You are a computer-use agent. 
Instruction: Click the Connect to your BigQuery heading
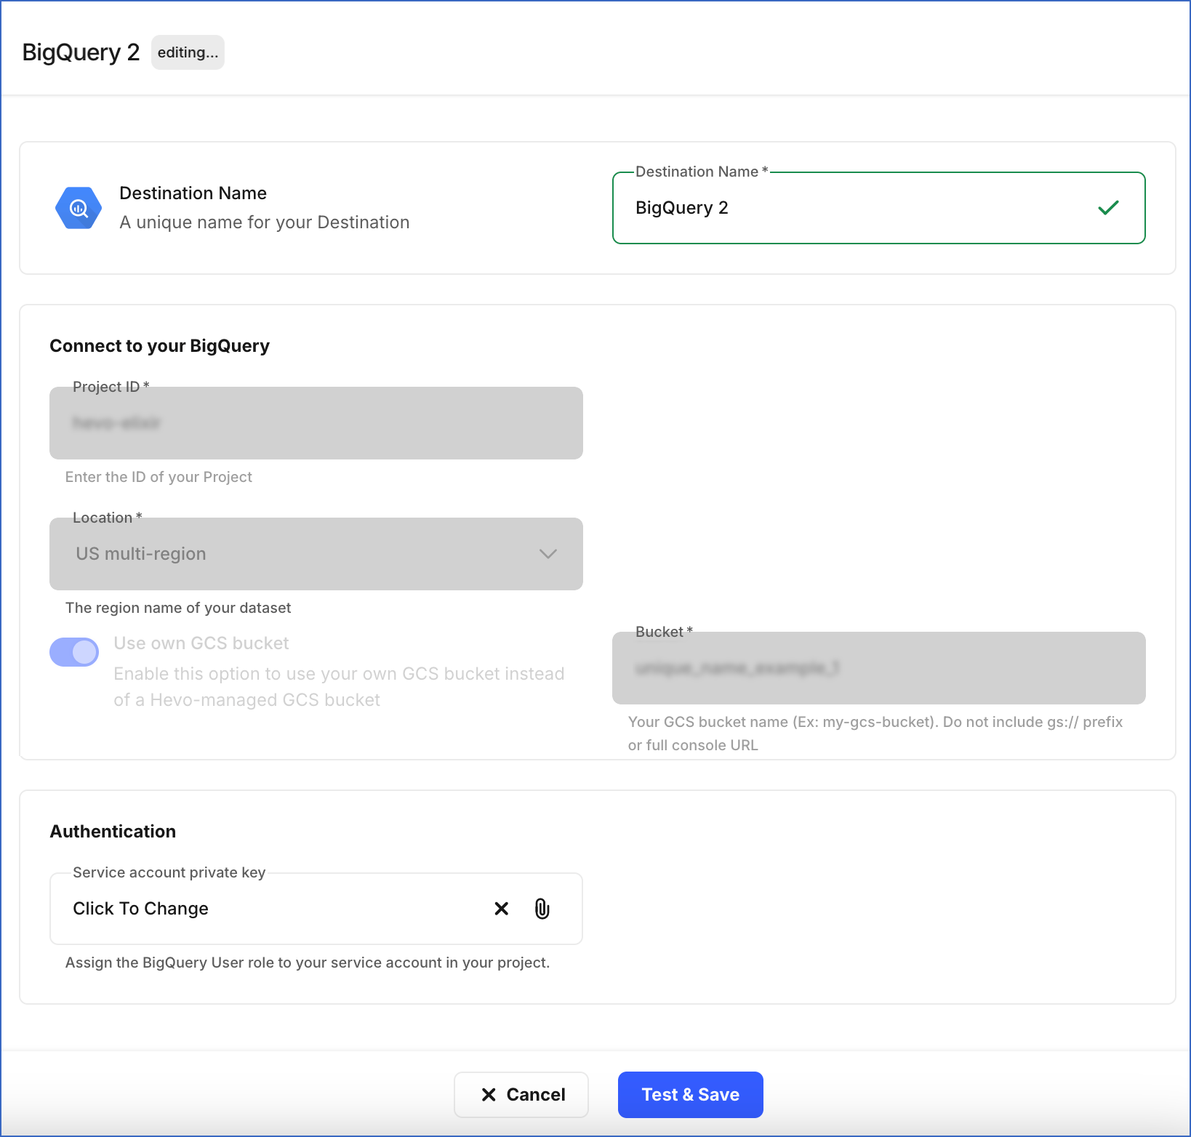(x=159, y=346)
